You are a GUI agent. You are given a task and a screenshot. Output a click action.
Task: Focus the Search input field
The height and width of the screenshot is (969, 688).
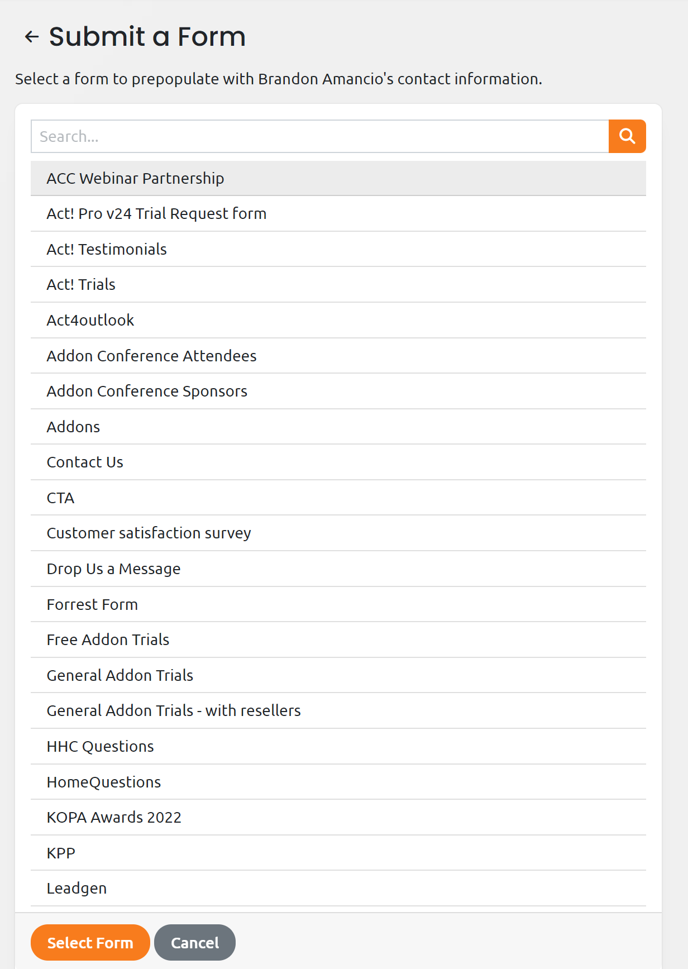319,136
